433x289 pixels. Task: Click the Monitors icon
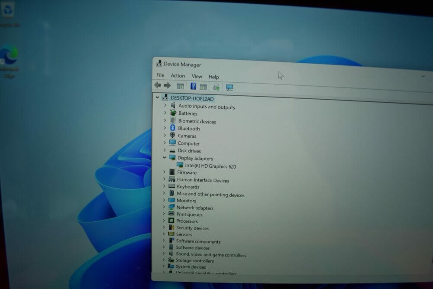pos(171,200)
